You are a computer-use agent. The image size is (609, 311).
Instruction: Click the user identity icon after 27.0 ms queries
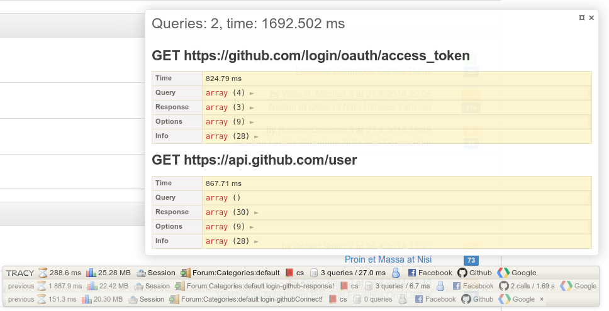click(x=396, y=273)
